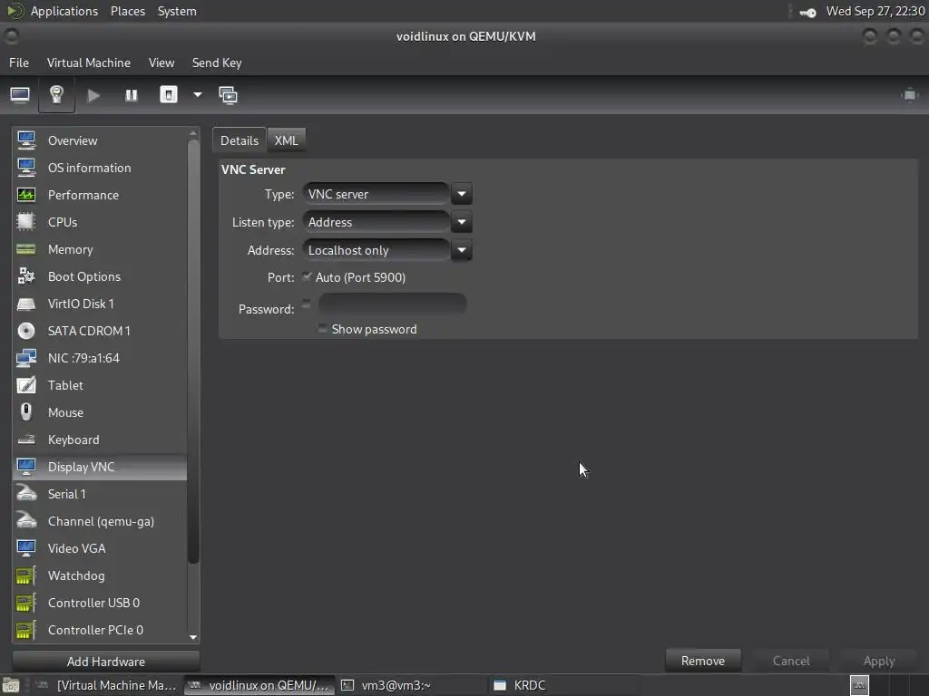Show the graphical console view
Screen dimensions: 929x696
pyautogui.click(x=20, y=95)
